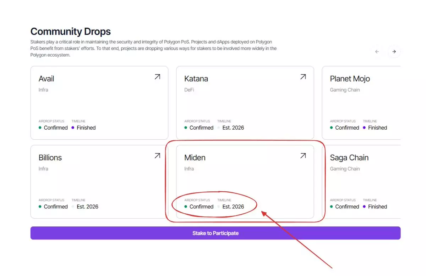Open Billions card via its diagonal arrow icon
Screen dimensions: 426x276
pyautogui.click(x=157, y=156)
